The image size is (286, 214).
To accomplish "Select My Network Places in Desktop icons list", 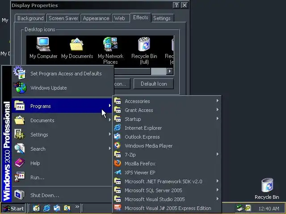I will [x=110, y=50].
